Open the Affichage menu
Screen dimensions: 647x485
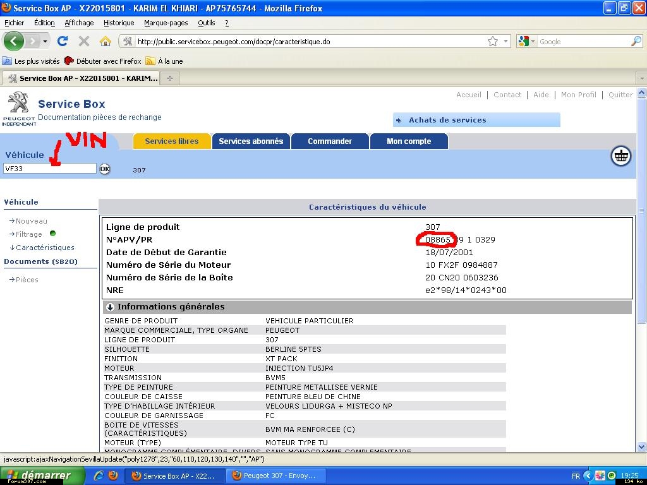tap(79, 23)
